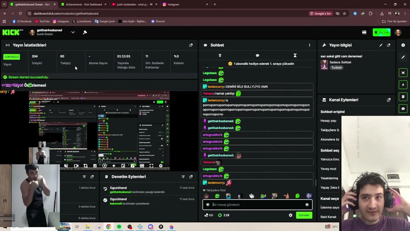Open the browser extensions puzzle icon
This screenshot has width=410, height=231.
click(371, 13)
